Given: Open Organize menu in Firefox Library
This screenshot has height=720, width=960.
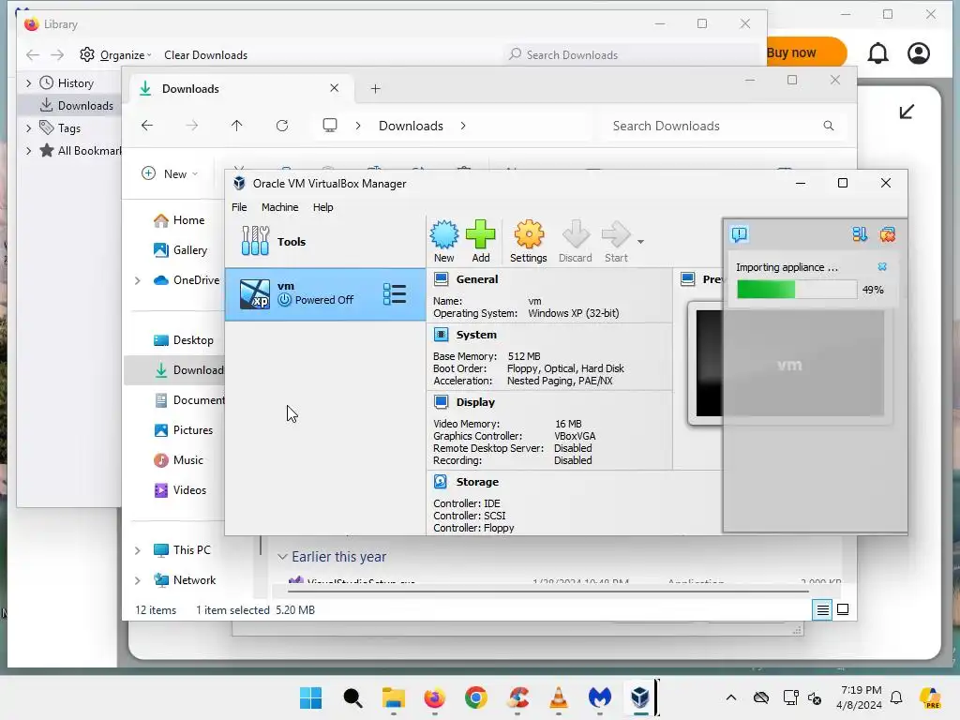Looking at the screenshot, I should [115, 55].
